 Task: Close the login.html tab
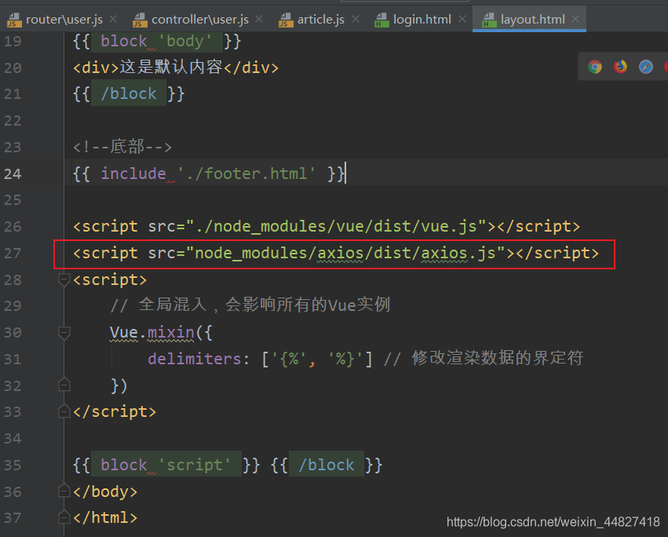coord(462,19)
